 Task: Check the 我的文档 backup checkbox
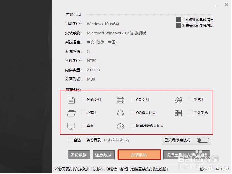pyautogui.click(x=83, y=100)
